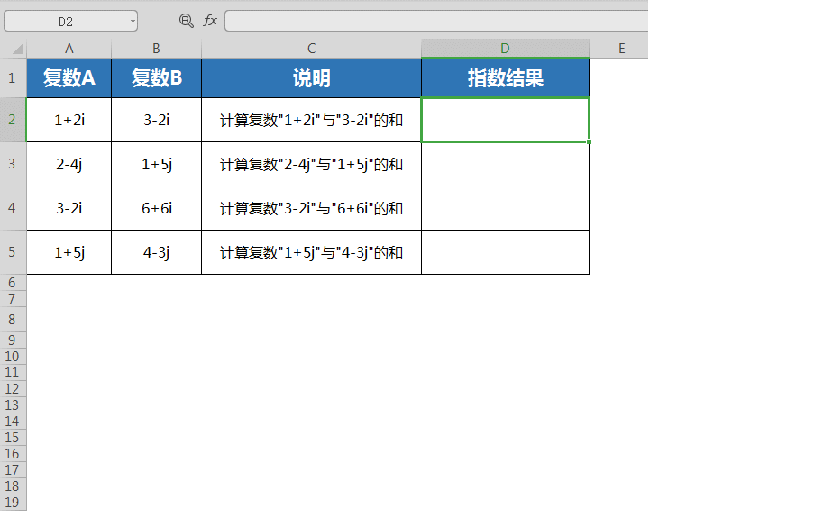Image resolution: width=833 pixels, height=517 pixels.
Task: Select row 8 header
Action: click(13, 320)
